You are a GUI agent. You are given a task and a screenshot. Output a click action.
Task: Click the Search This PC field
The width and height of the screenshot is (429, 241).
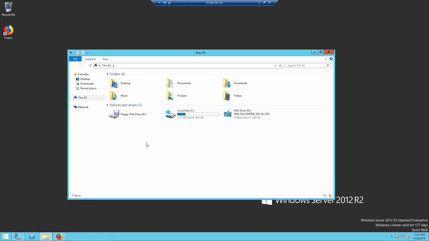[x=308, y=66]
